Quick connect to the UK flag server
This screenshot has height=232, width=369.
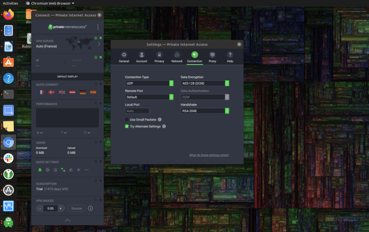[62, 92]
